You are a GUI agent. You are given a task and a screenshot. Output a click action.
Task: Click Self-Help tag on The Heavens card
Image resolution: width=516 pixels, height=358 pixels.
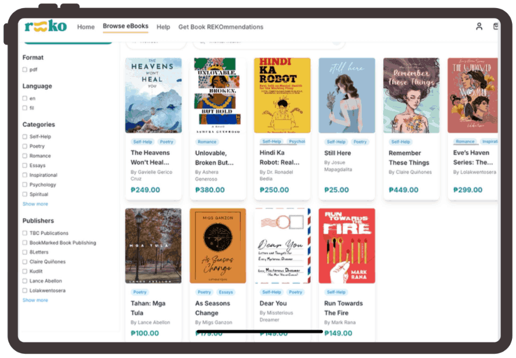point(143,142)
